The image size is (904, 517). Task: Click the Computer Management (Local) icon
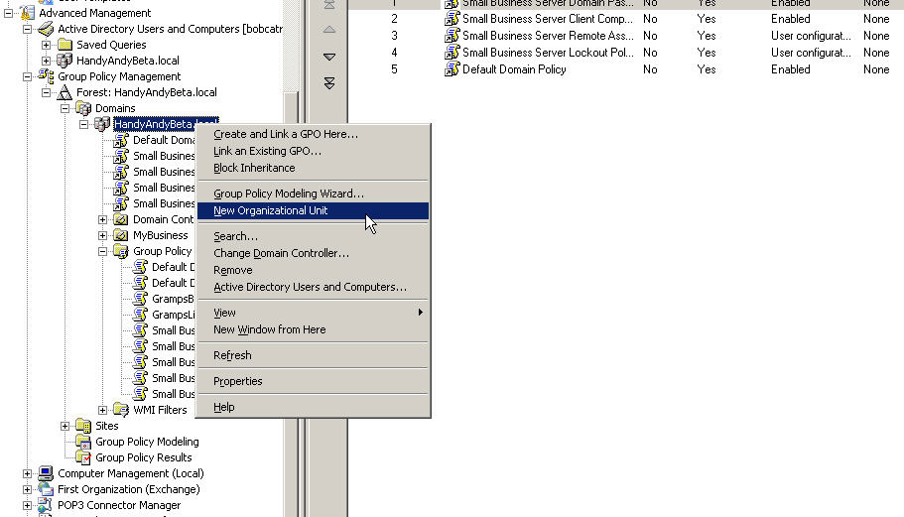click(x=46, y=473)
